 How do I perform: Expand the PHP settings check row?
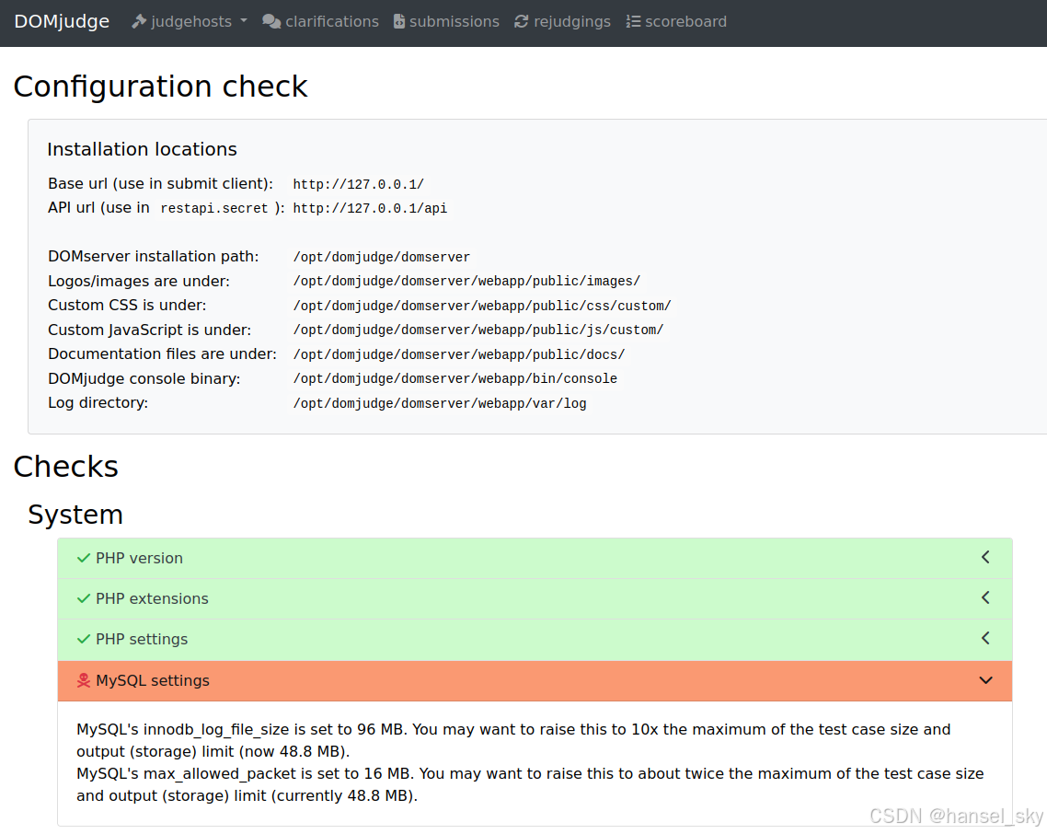535,640
